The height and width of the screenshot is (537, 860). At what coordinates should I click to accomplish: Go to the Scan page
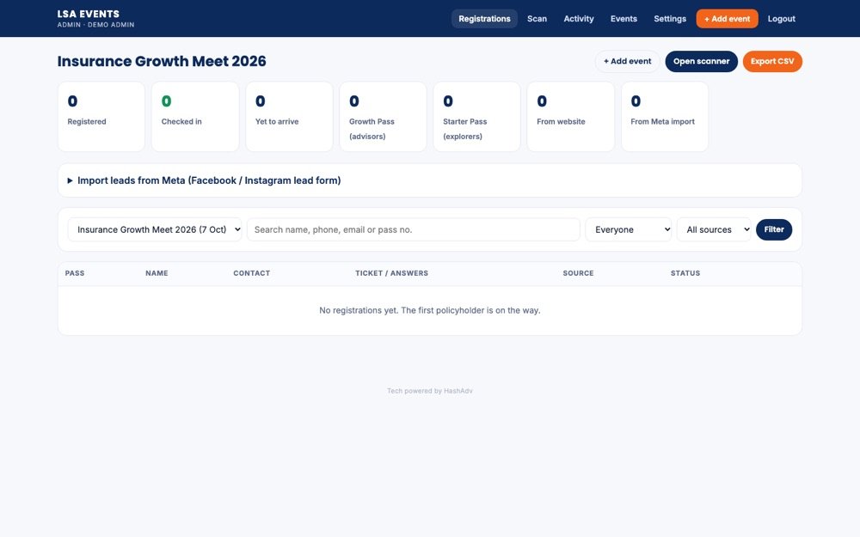(x=537, y=19)
